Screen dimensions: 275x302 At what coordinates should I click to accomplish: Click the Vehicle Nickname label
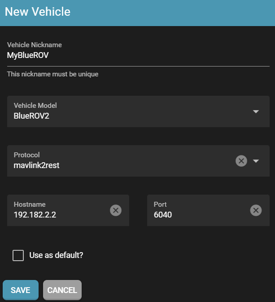pyautogui.click(x=35, y=45)
